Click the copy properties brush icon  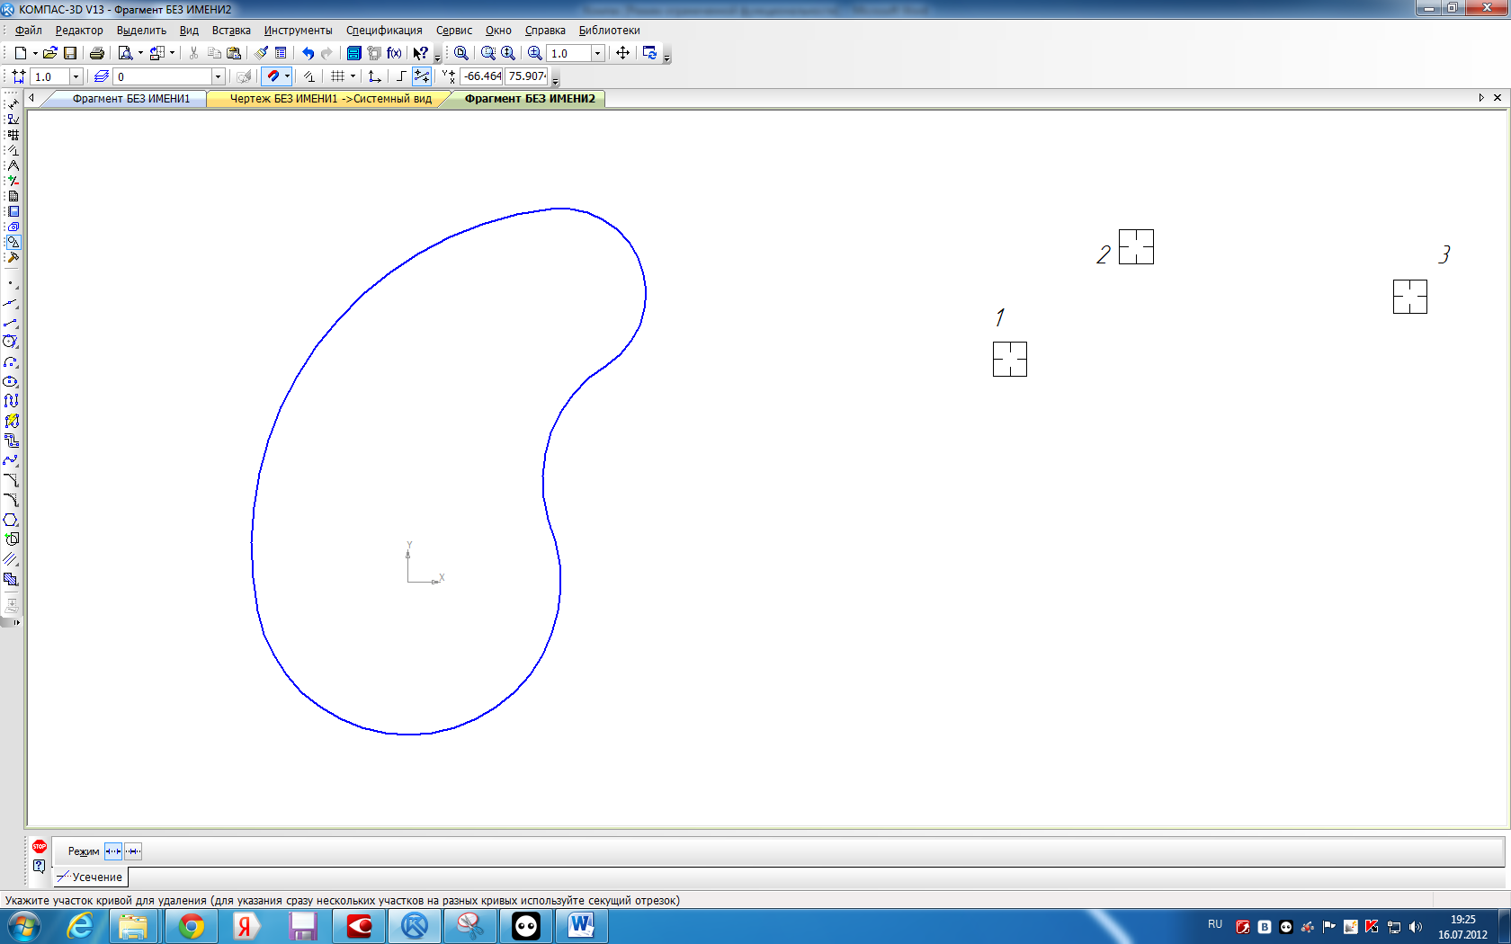[261, 53]
